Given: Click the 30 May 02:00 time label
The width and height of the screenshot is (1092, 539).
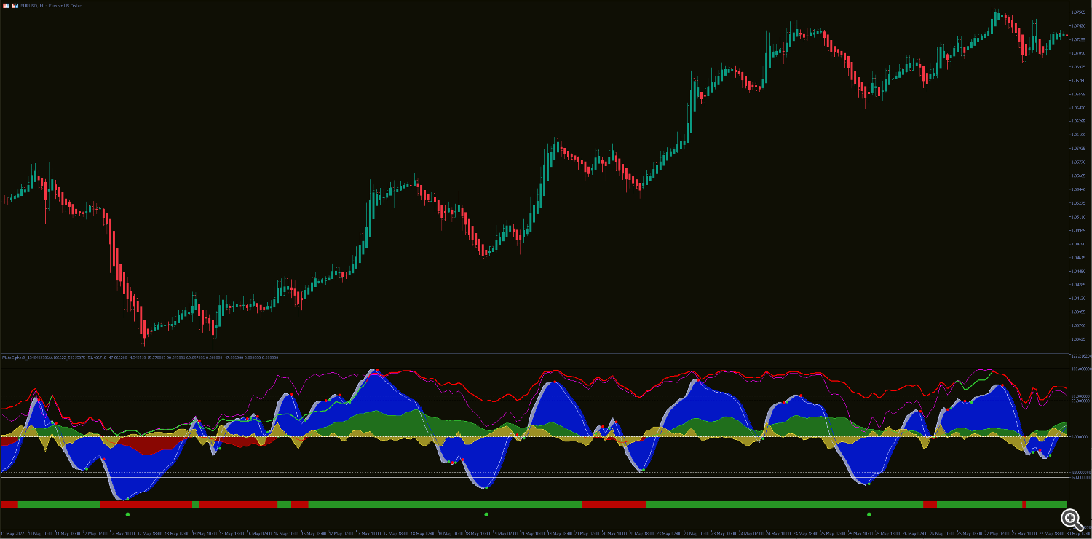Looking at the screenshot, I should [x=1079, y=534].
